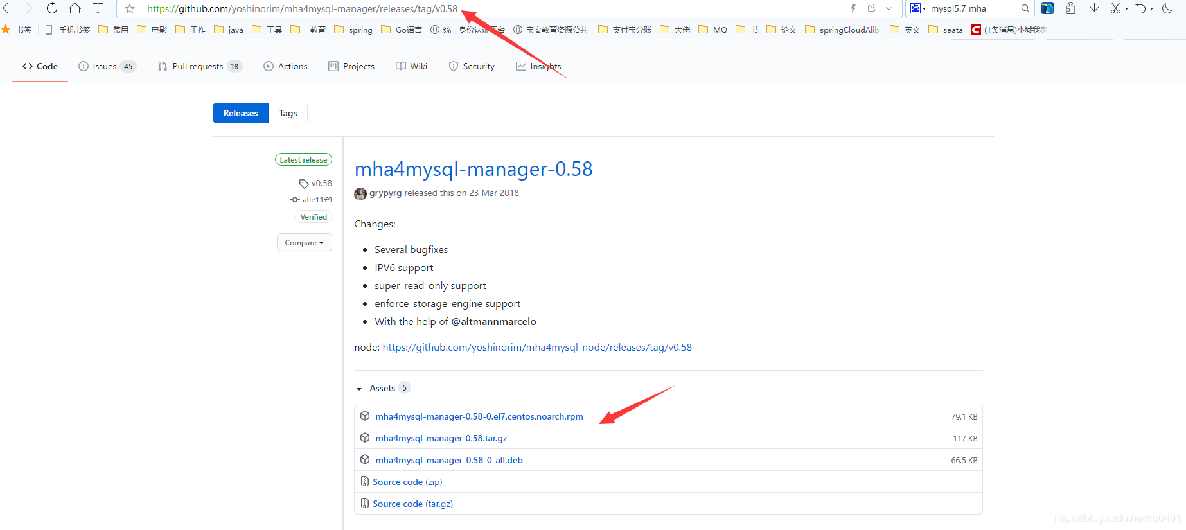Switch to the Wiki tab

click(412, 66)
